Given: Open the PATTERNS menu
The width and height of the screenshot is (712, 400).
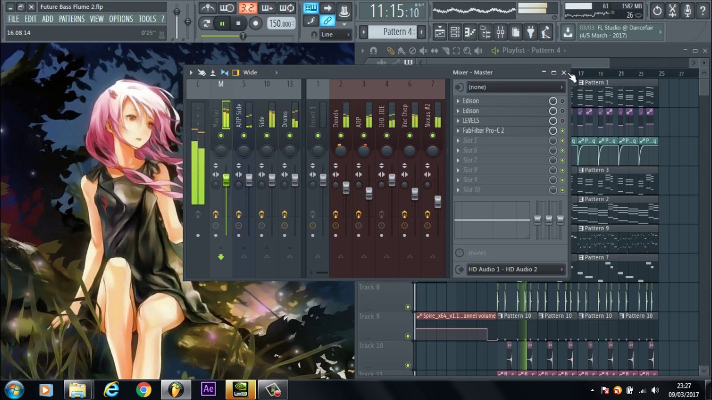Looking at the screenshot, I should [72, 19].
